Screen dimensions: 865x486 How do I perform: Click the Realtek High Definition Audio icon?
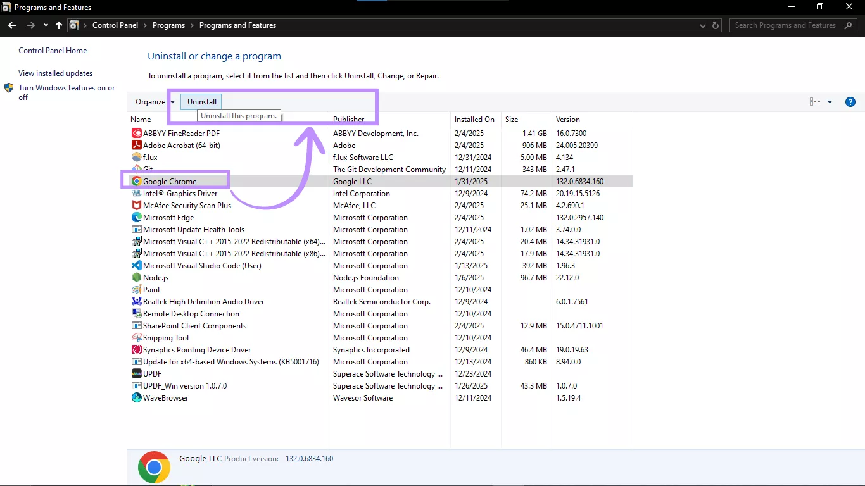click(x=136, y=302)
